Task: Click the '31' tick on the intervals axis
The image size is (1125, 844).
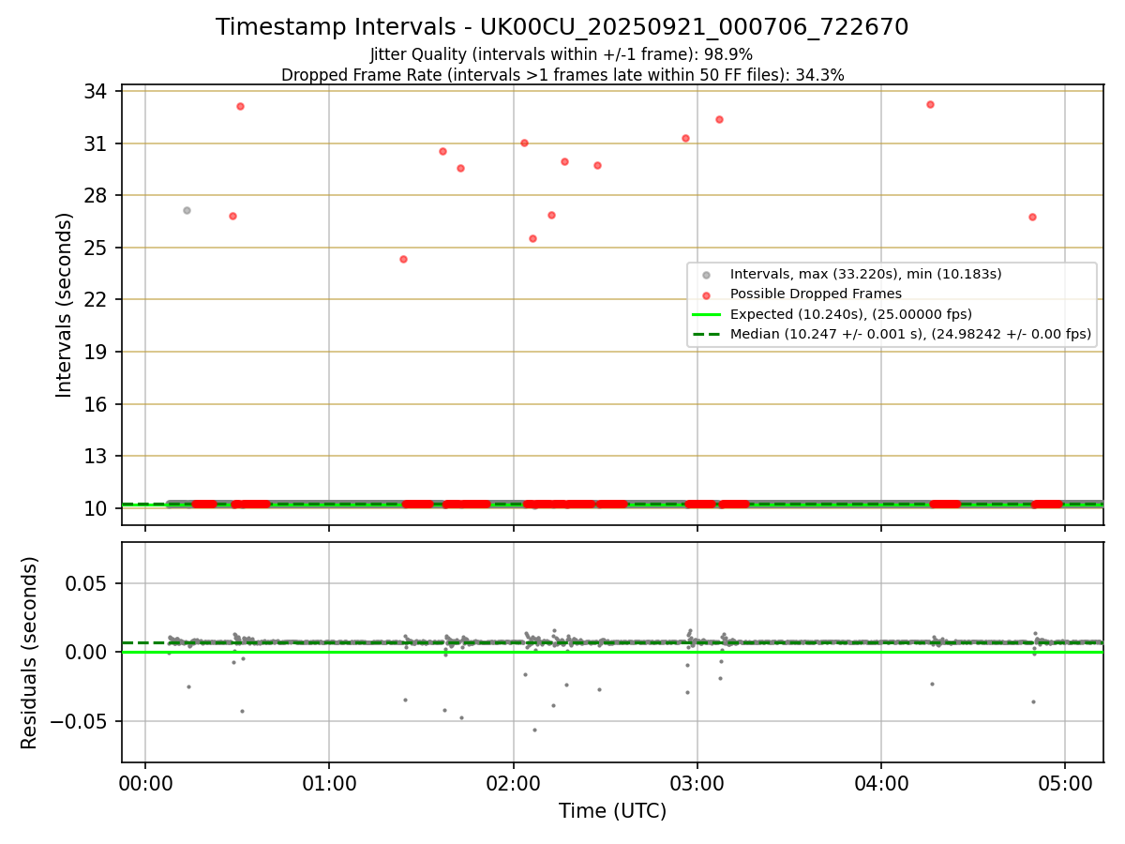Action: [97, 143]
